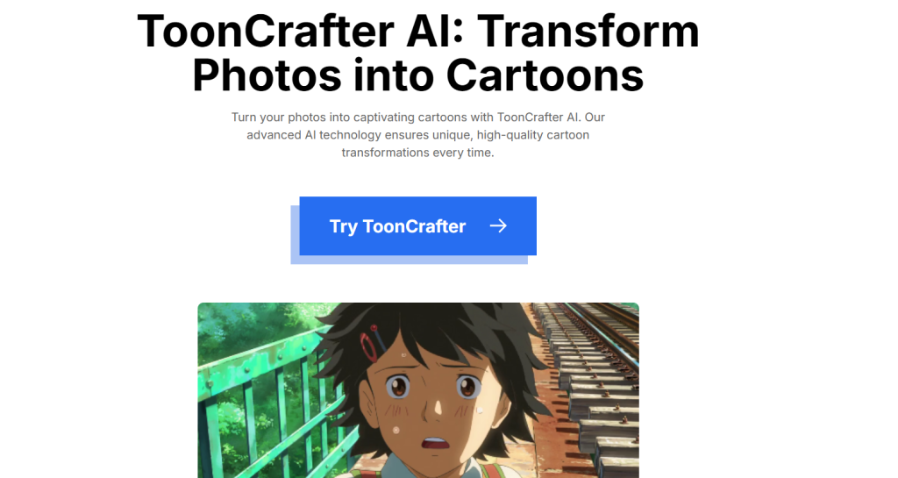
Task: Click the 'transformations every time.' text line
Action: 418,153
